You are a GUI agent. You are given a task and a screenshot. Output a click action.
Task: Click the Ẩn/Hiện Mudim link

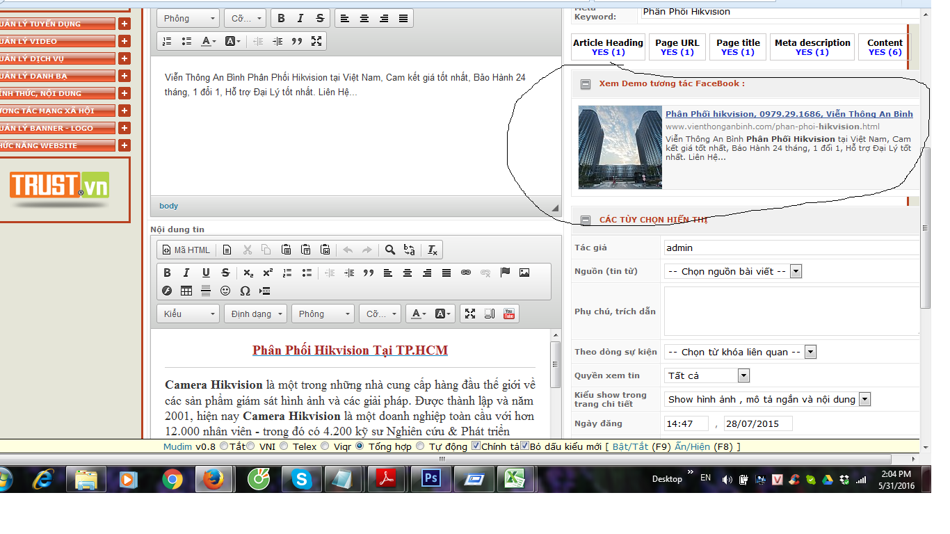[693, 446]
